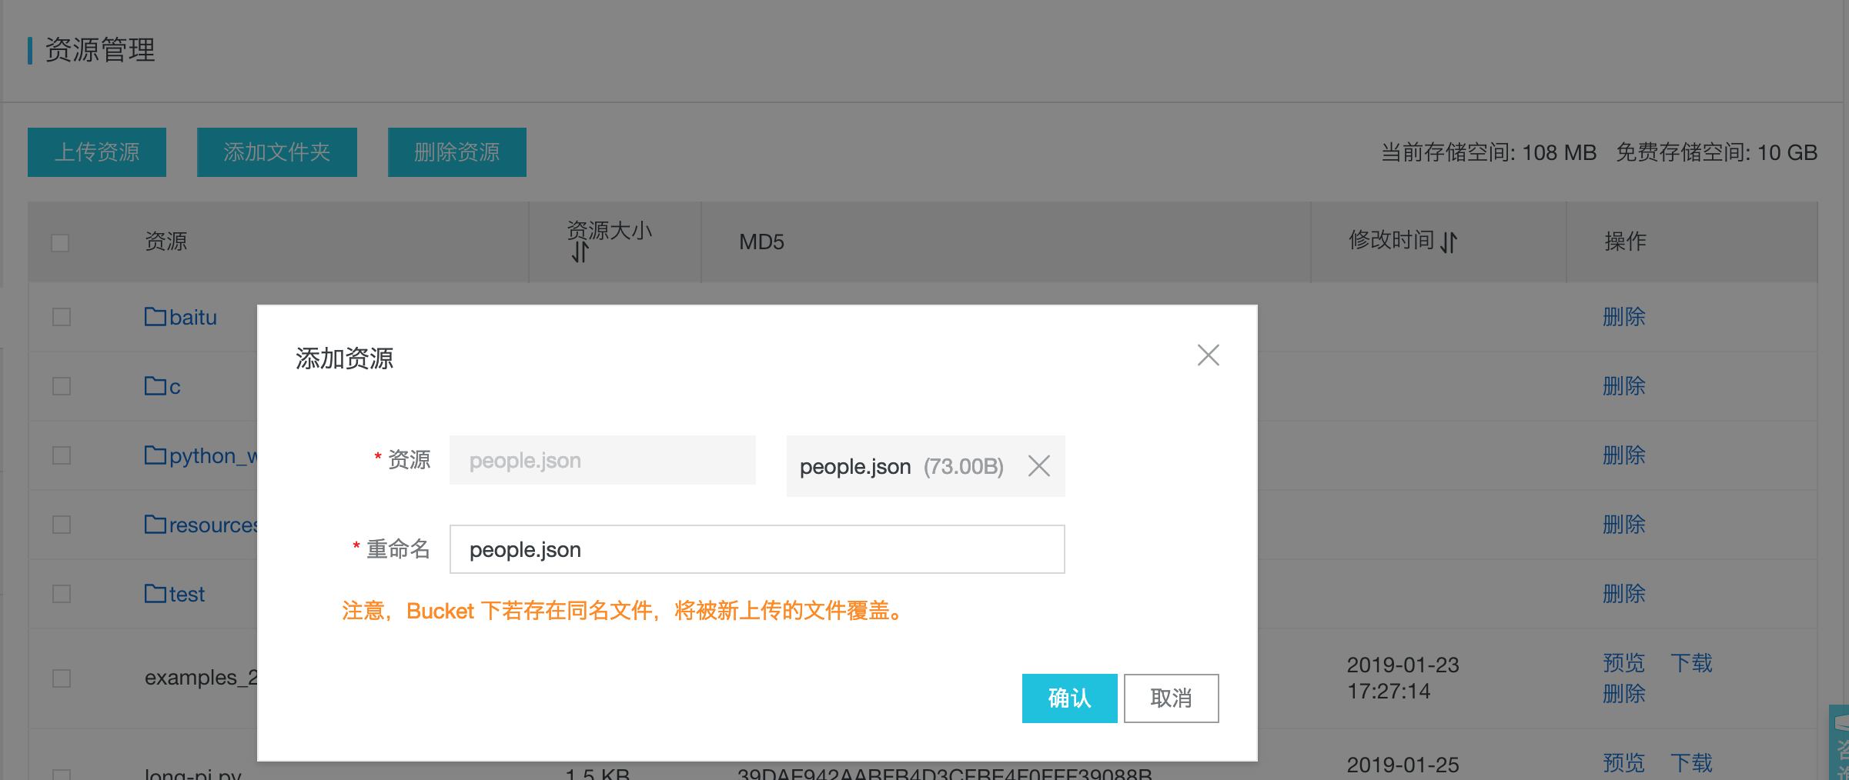Focus the 重命名 input field
1849x780 pixels.
coord(757,549)
